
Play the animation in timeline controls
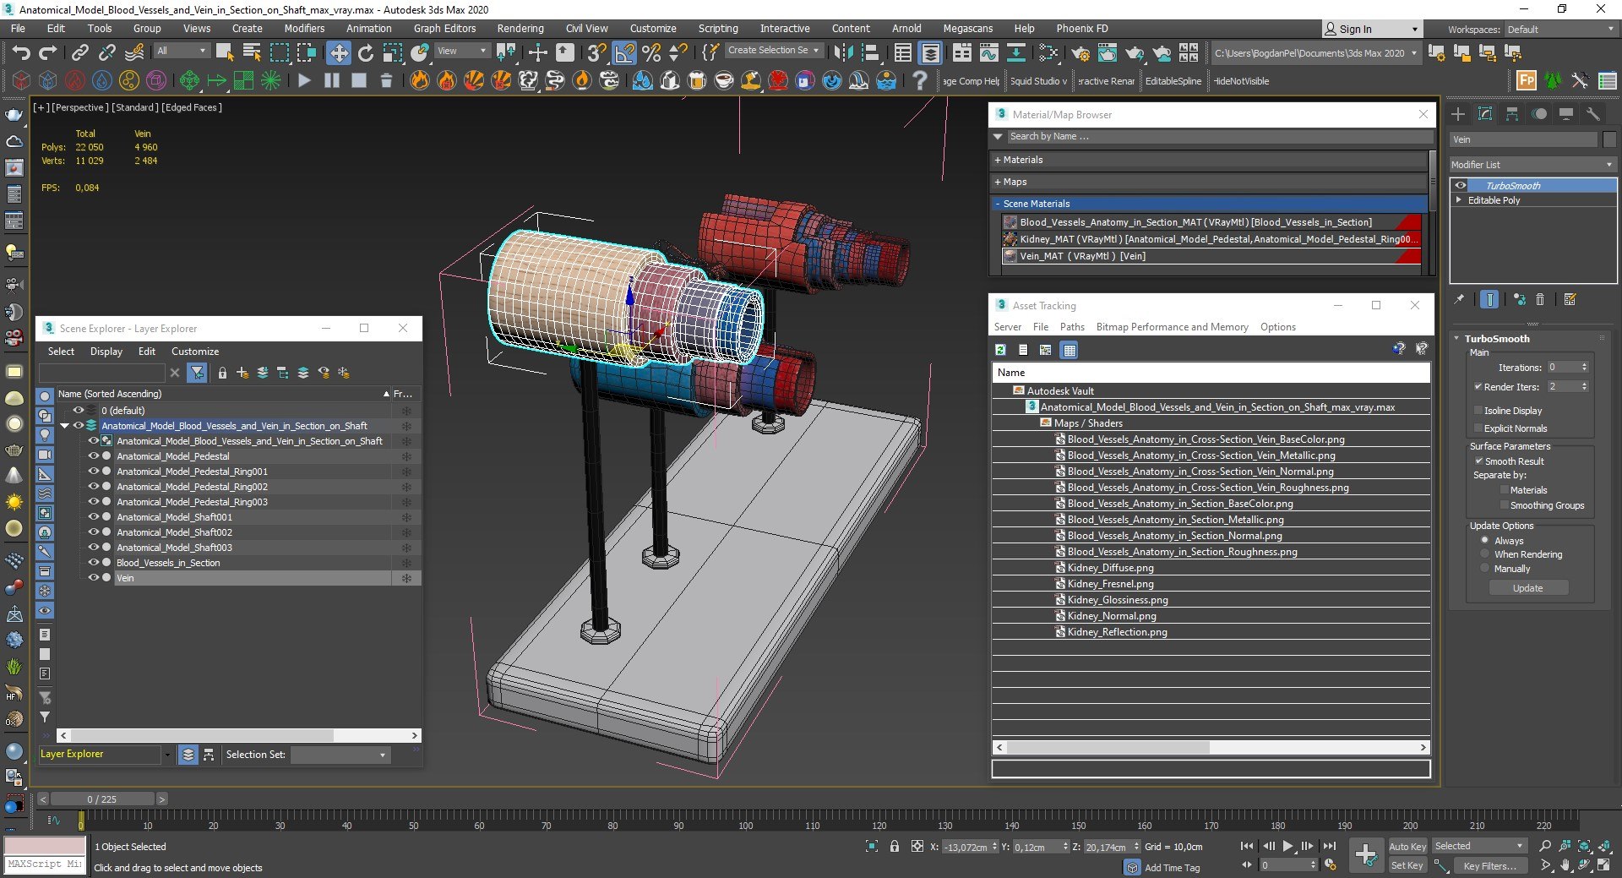tap(1287, 846)
